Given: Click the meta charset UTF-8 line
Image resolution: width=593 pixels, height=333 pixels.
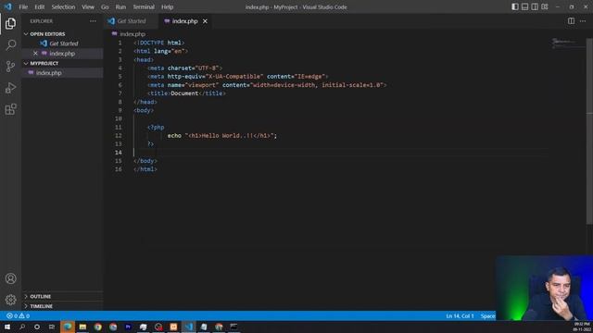Looking at the screenshot, I should (x=185, y=68).
